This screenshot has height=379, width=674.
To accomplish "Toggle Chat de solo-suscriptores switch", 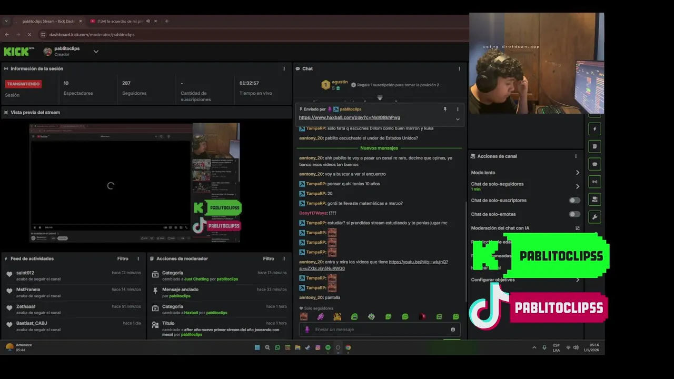I will pyautogui.click(x=574, y=201).
